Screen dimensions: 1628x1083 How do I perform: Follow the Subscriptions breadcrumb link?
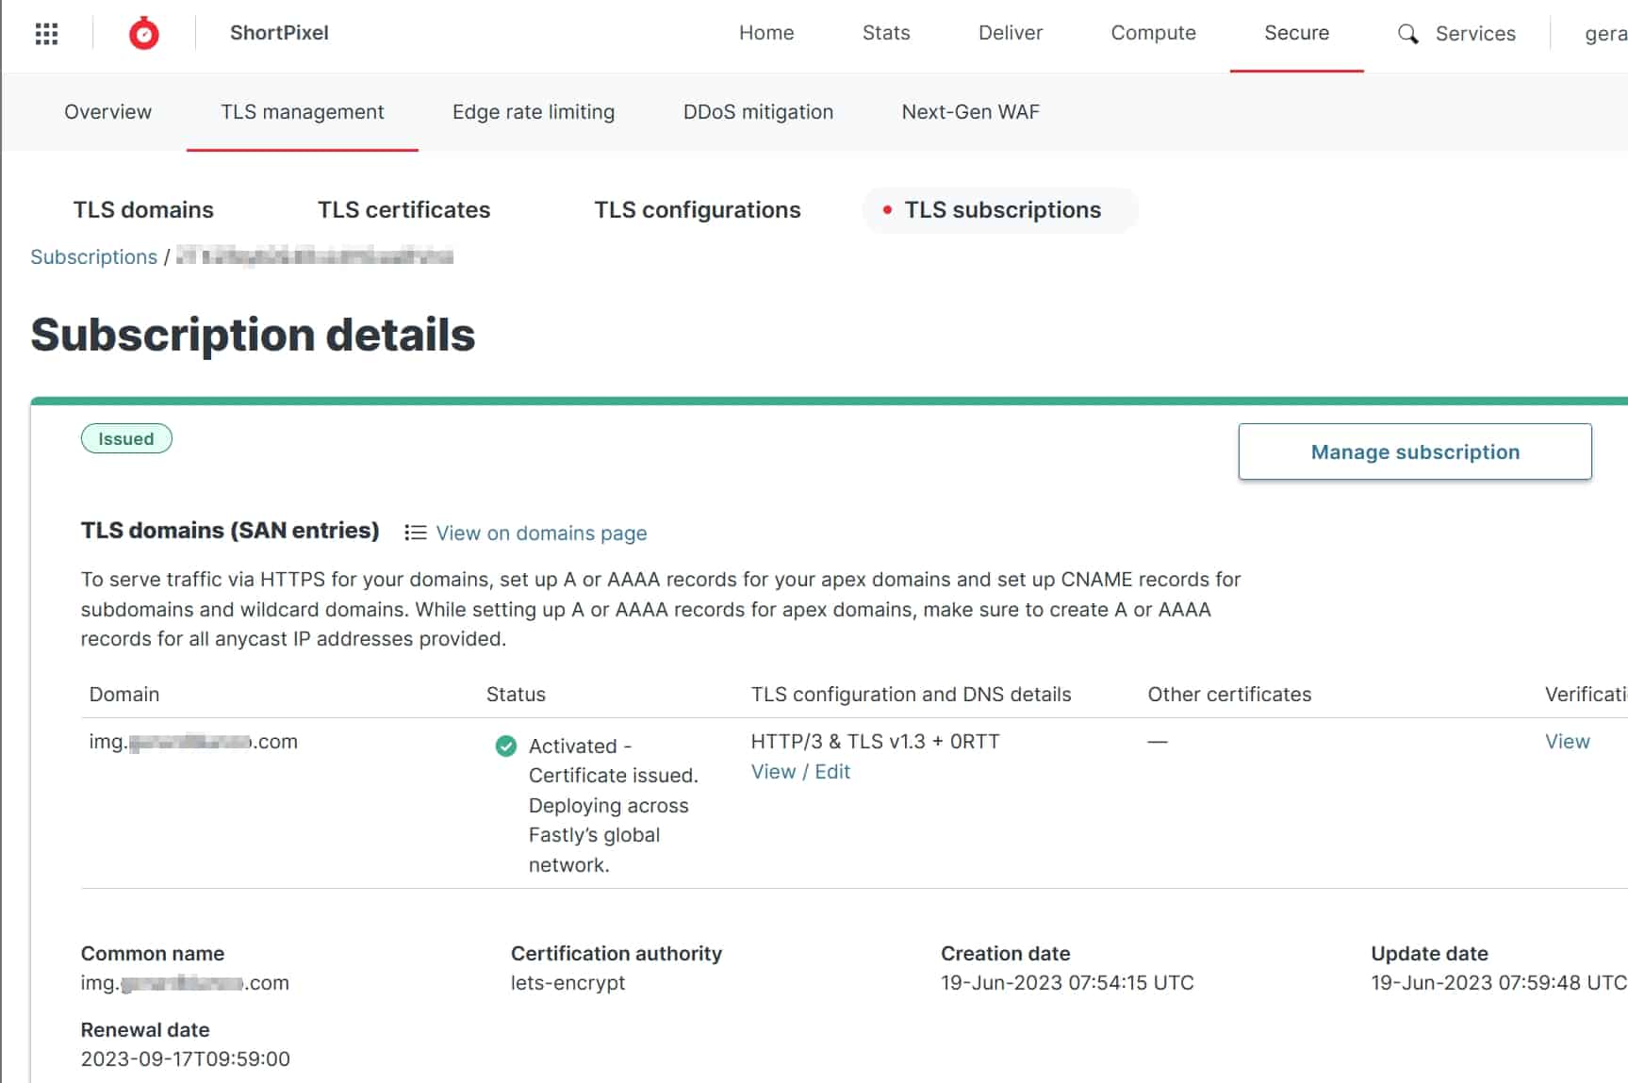pyautogui.click(x=93, y=257)
